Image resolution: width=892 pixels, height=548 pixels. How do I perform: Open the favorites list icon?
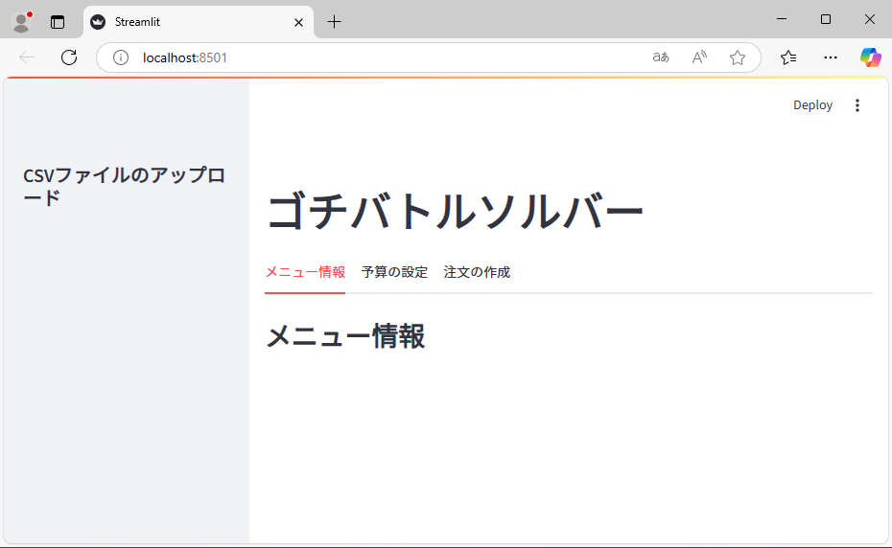788,57
